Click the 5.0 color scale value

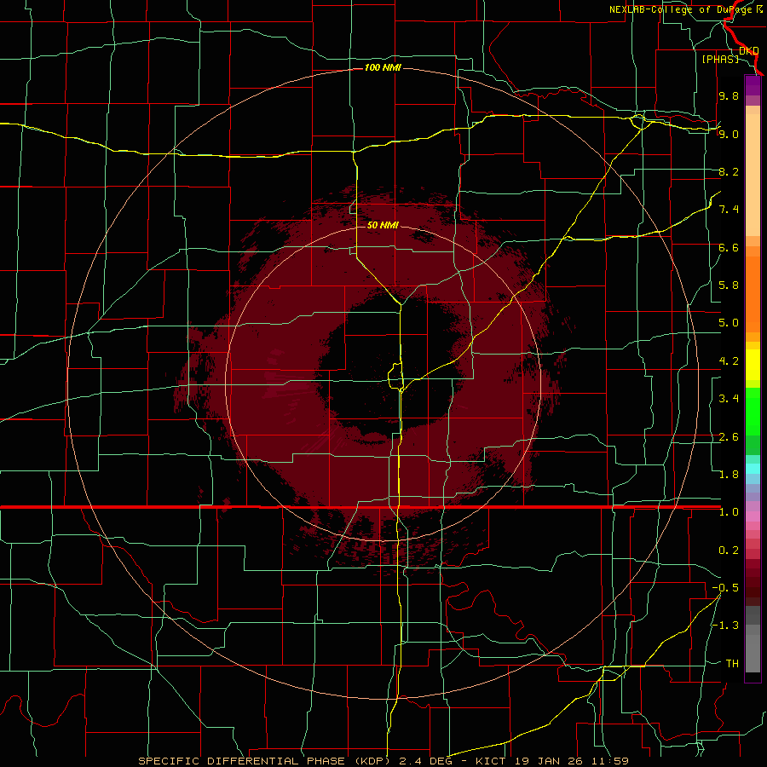click(x=729, y=323)
